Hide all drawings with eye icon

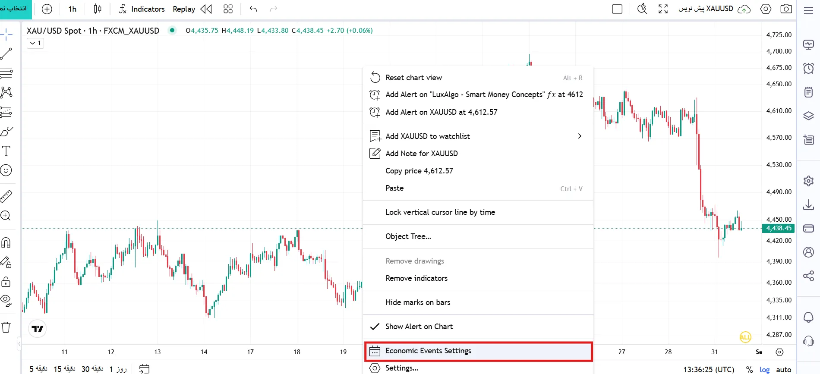point(6,301)
